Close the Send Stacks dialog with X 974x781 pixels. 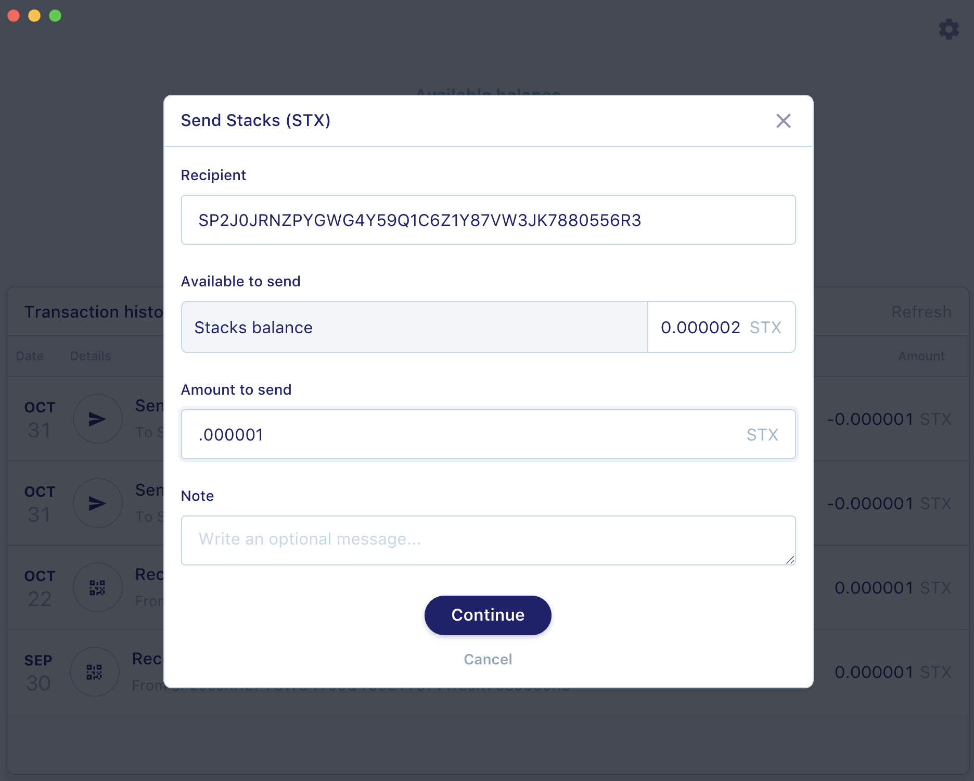tap(783, 121)
